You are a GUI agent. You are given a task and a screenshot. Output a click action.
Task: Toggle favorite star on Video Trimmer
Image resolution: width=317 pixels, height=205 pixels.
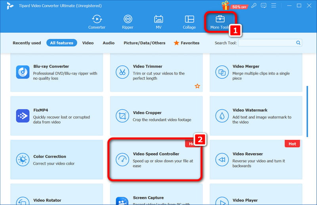click(197, 86)
